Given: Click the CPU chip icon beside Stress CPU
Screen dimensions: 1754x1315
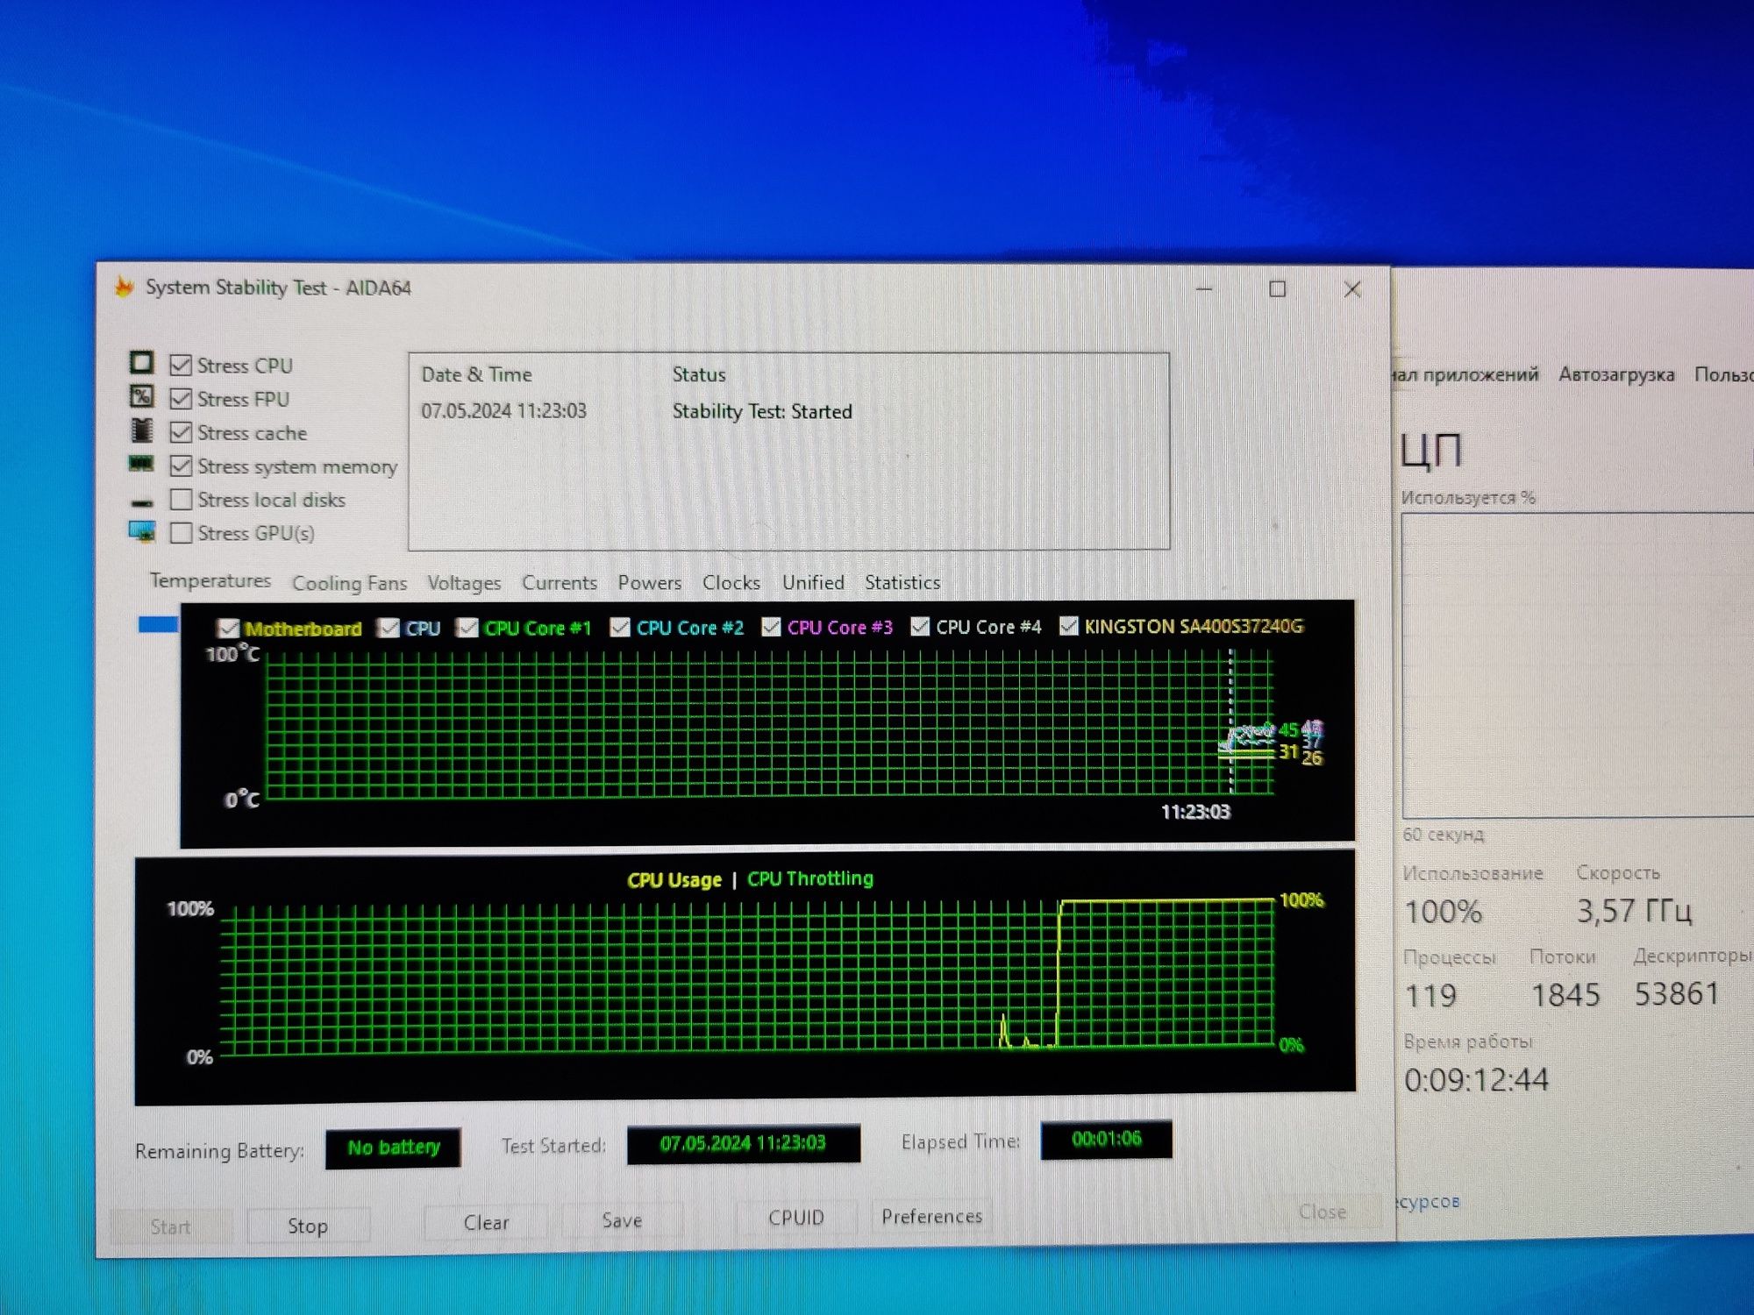Looking at the screenshot, I should (141, 363).
